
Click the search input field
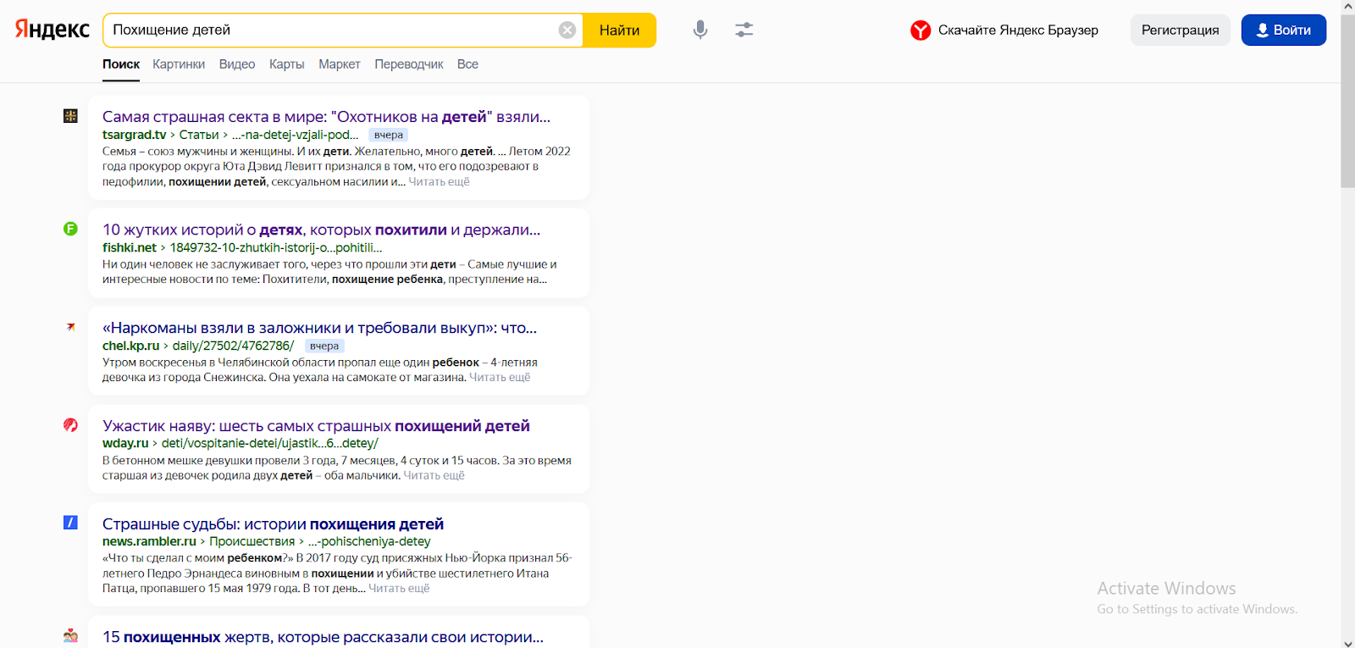click(x=330, y=30)
